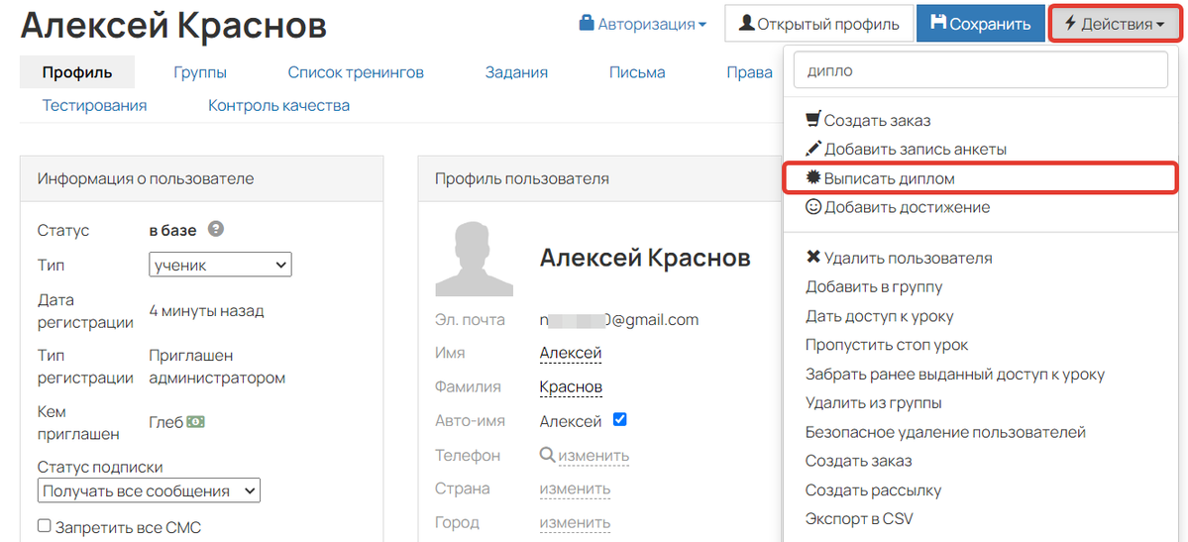Click изменить next to Телефон

(x=594, y=456)
